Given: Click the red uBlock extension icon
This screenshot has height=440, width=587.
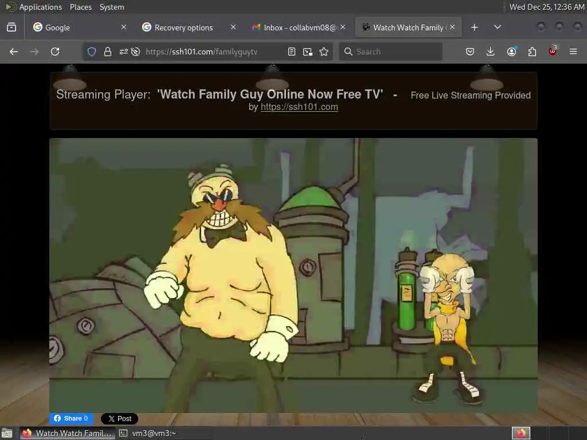Looking at the screenshot, I should [x=553, y=51].
